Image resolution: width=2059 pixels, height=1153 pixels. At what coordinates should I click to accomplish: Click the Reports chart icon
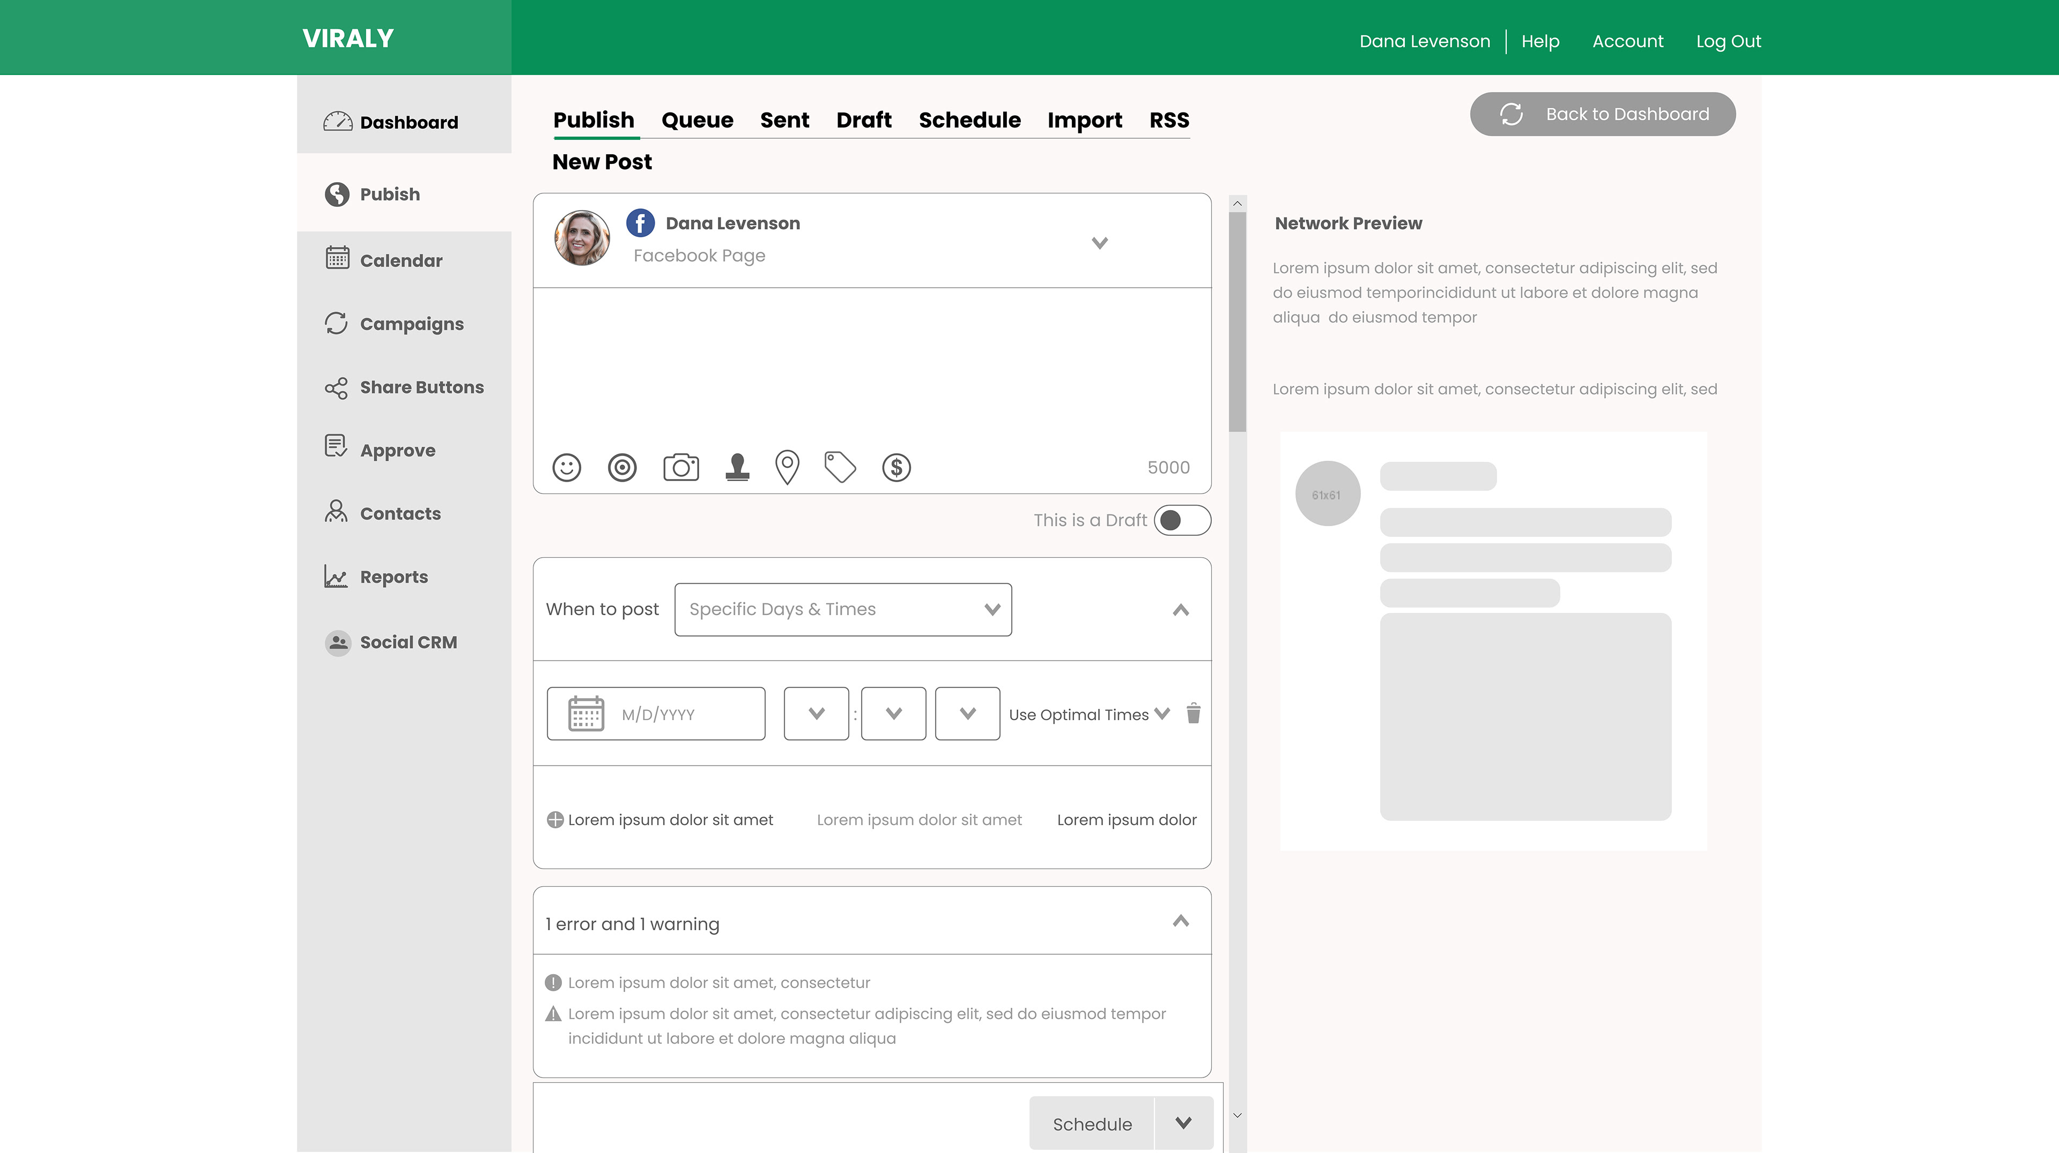click(x=336, y=576)
